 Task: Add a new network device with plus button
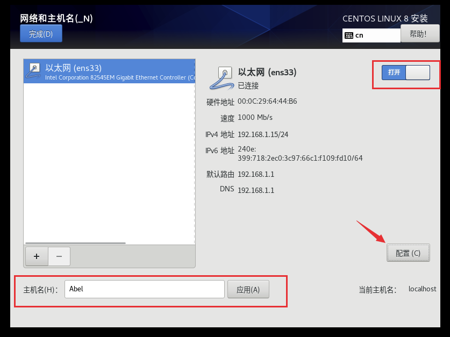(37, 256)
